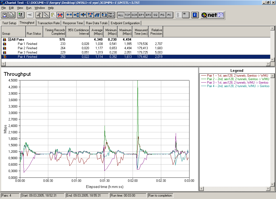
Task: Click the results table down scroll arrow
Action: coord(272,60)
